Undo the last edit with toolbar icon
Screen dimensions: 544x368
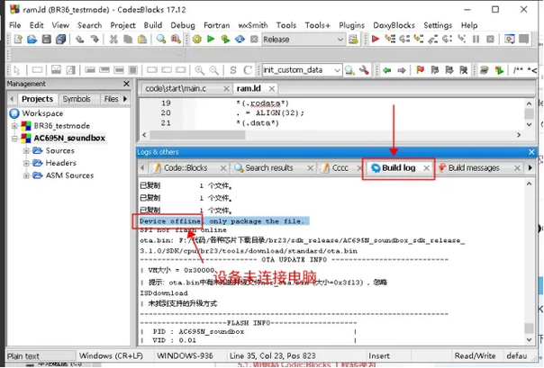[x=80, y=40]
